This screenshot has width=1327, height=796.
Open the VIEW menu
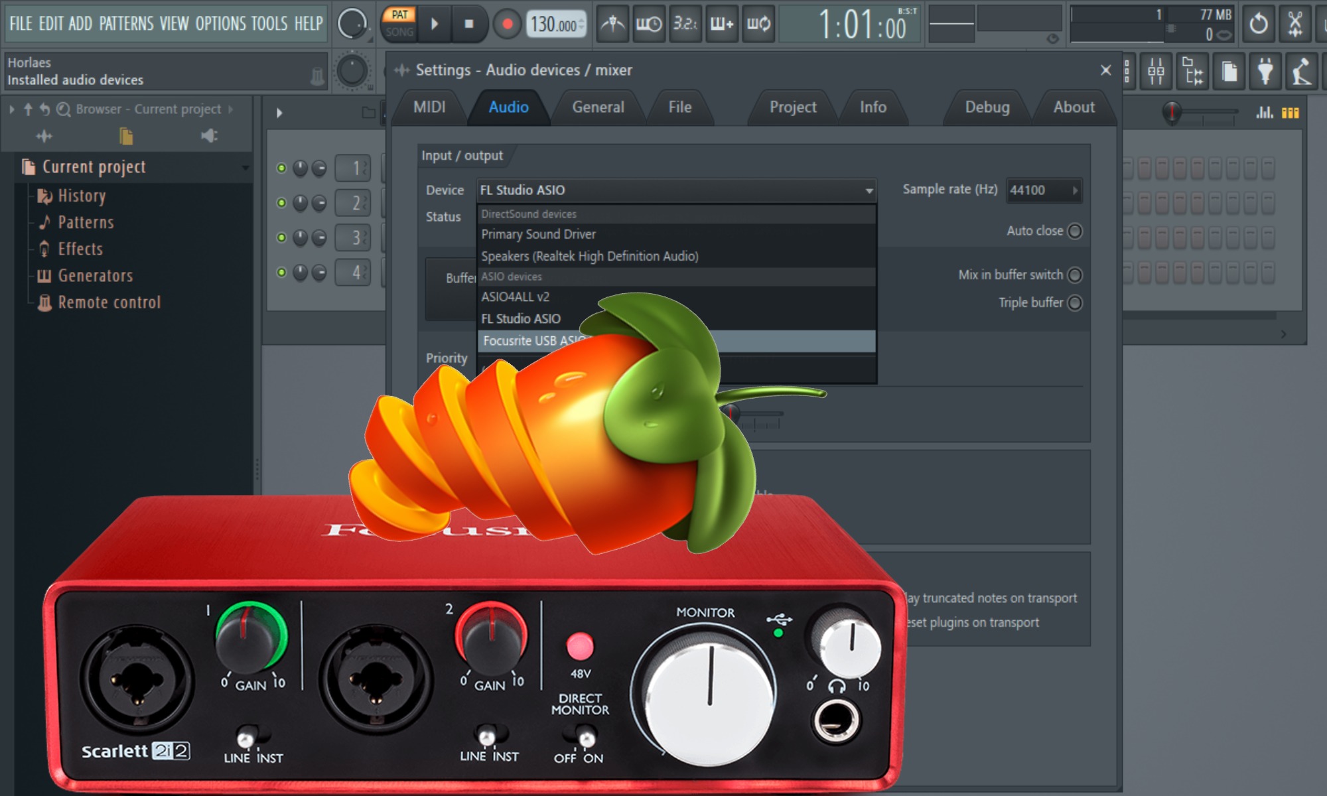(x=175, y=24)
